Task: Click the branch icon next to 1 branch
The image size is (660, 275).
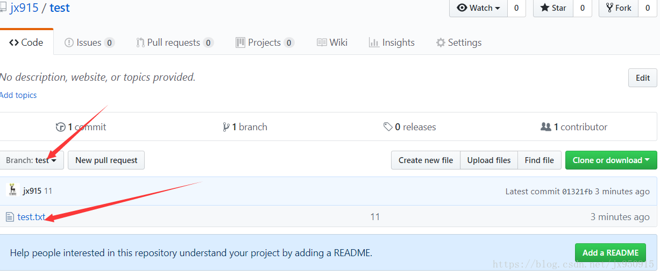Action: point(226,127)
